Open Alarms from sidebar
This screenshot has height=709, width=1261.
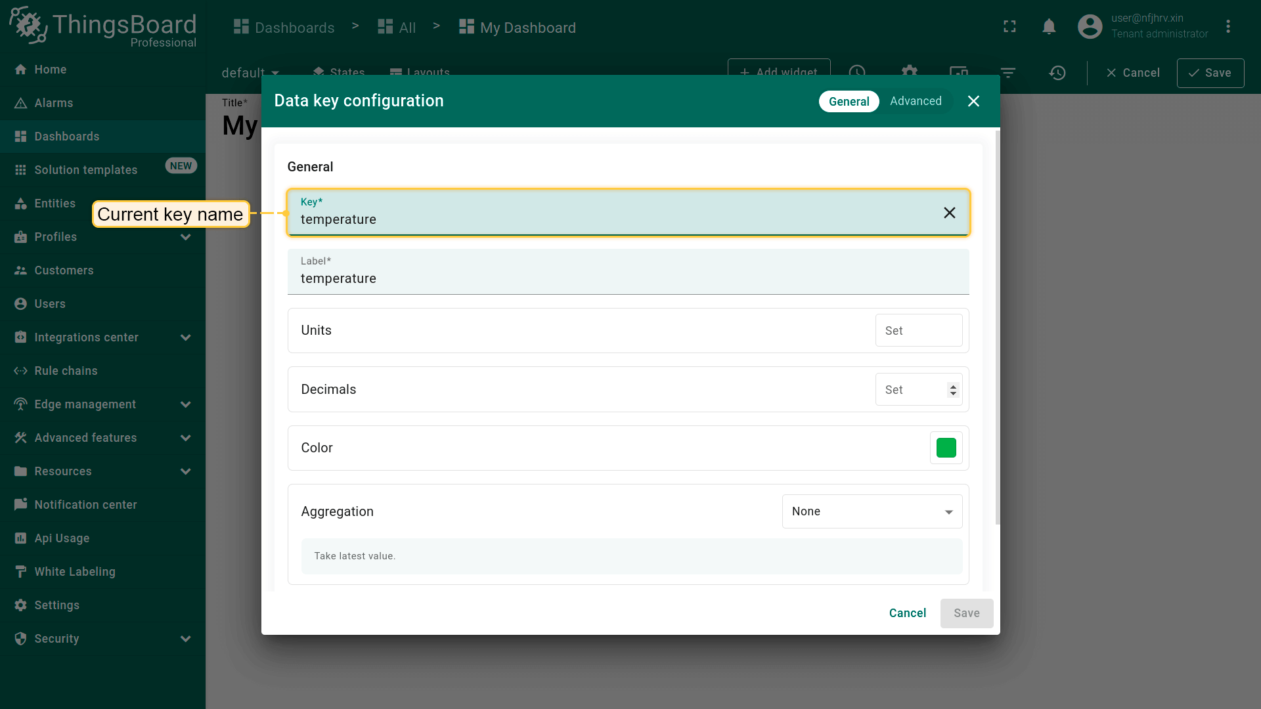53,103
